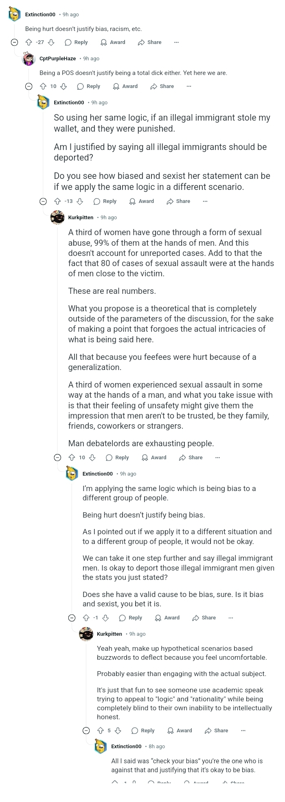Downvote the comment with -13 score
This screenshot has height=802, width=285.
point(80,201)
